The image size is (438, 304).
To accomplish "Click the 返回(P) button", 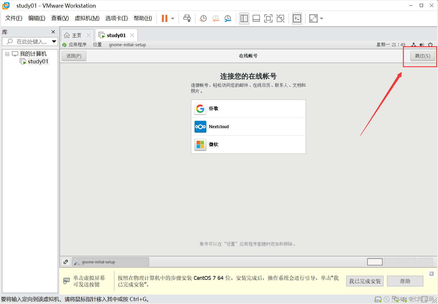I will tap(74, 56).
